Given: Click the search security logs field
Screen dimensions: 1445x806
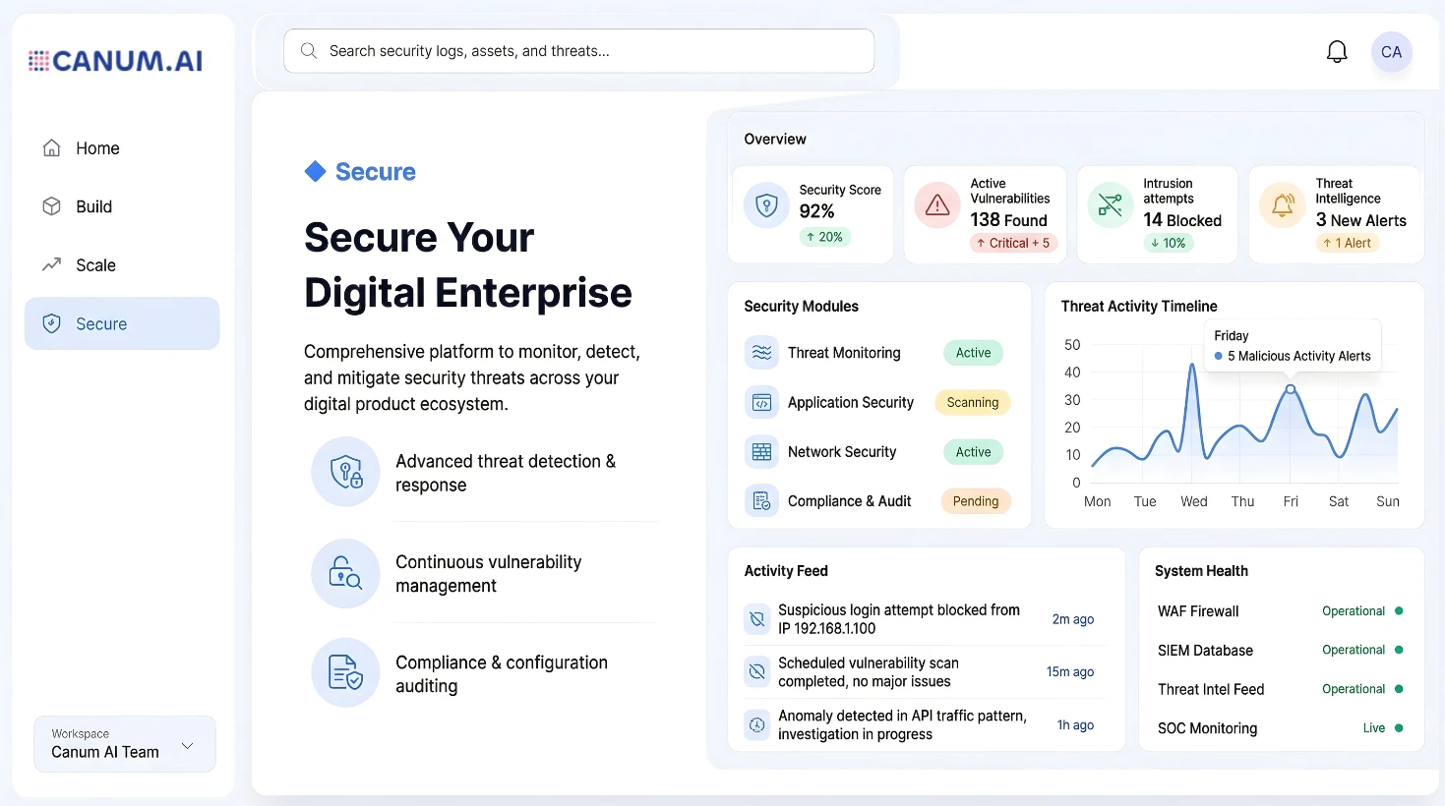Looking at the screenshot, I should [578, 51].
